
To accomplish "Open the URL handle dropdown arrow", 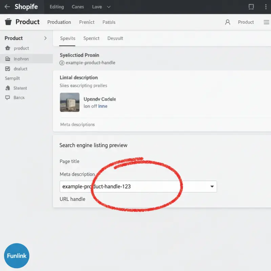I will (212, 187).
